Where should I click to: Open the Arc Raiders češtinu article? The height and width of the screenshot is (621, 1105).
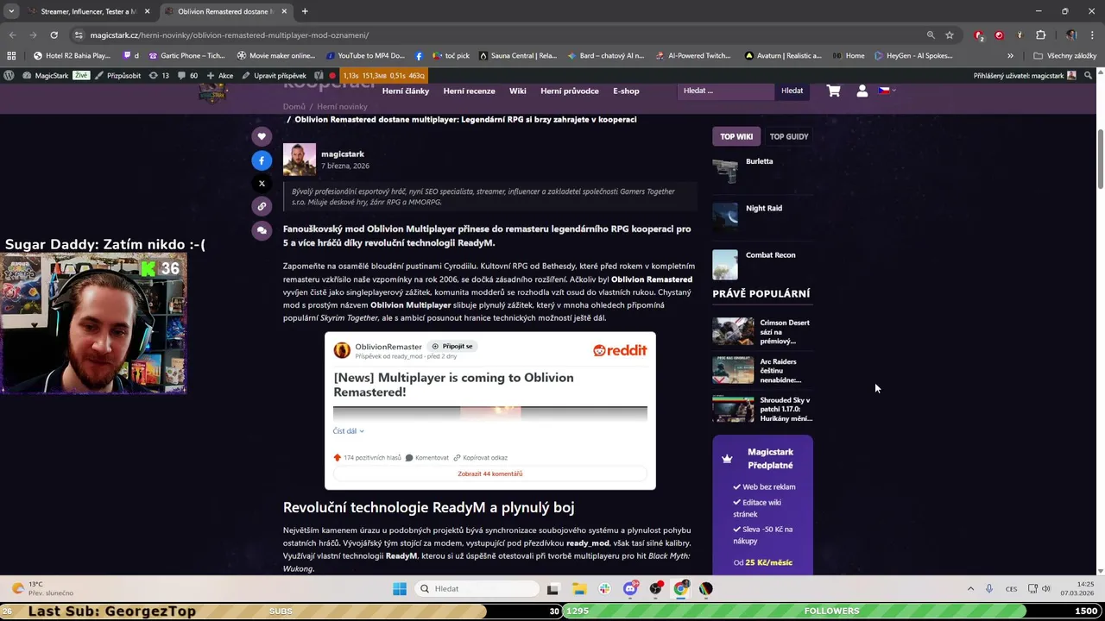781,371
